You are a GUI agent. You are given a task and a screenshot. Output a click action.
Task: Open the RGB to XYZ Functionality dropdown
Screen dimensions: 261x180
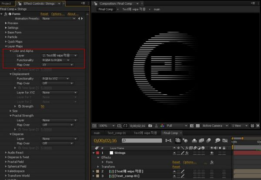55,79
